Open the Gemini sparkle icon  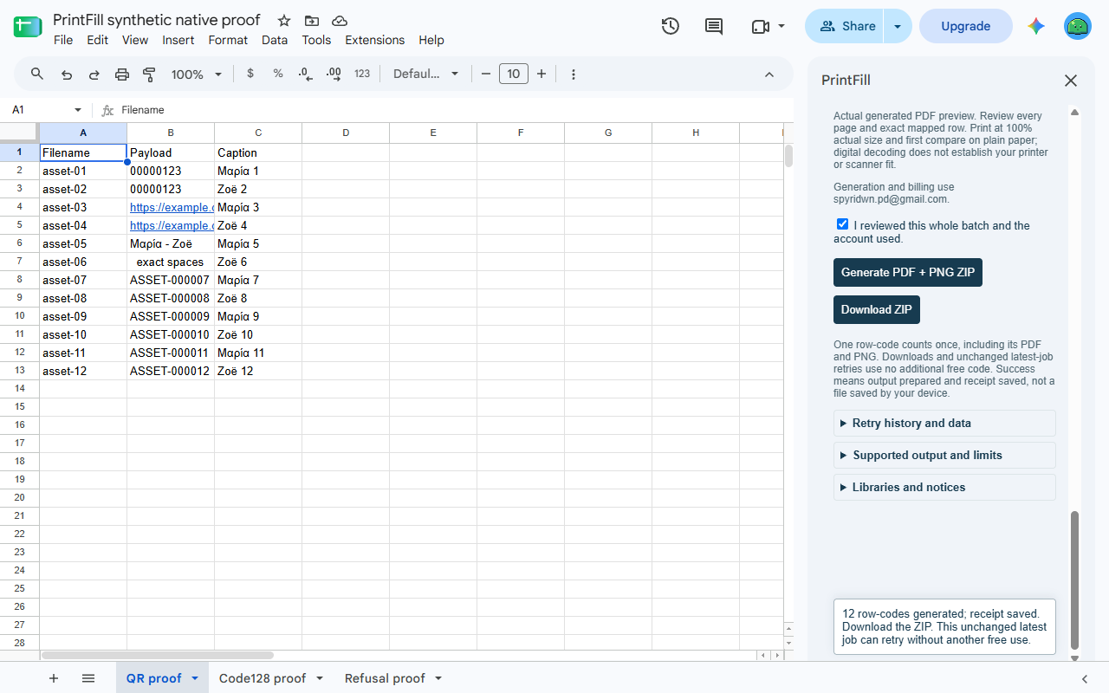coord(1036,26)
